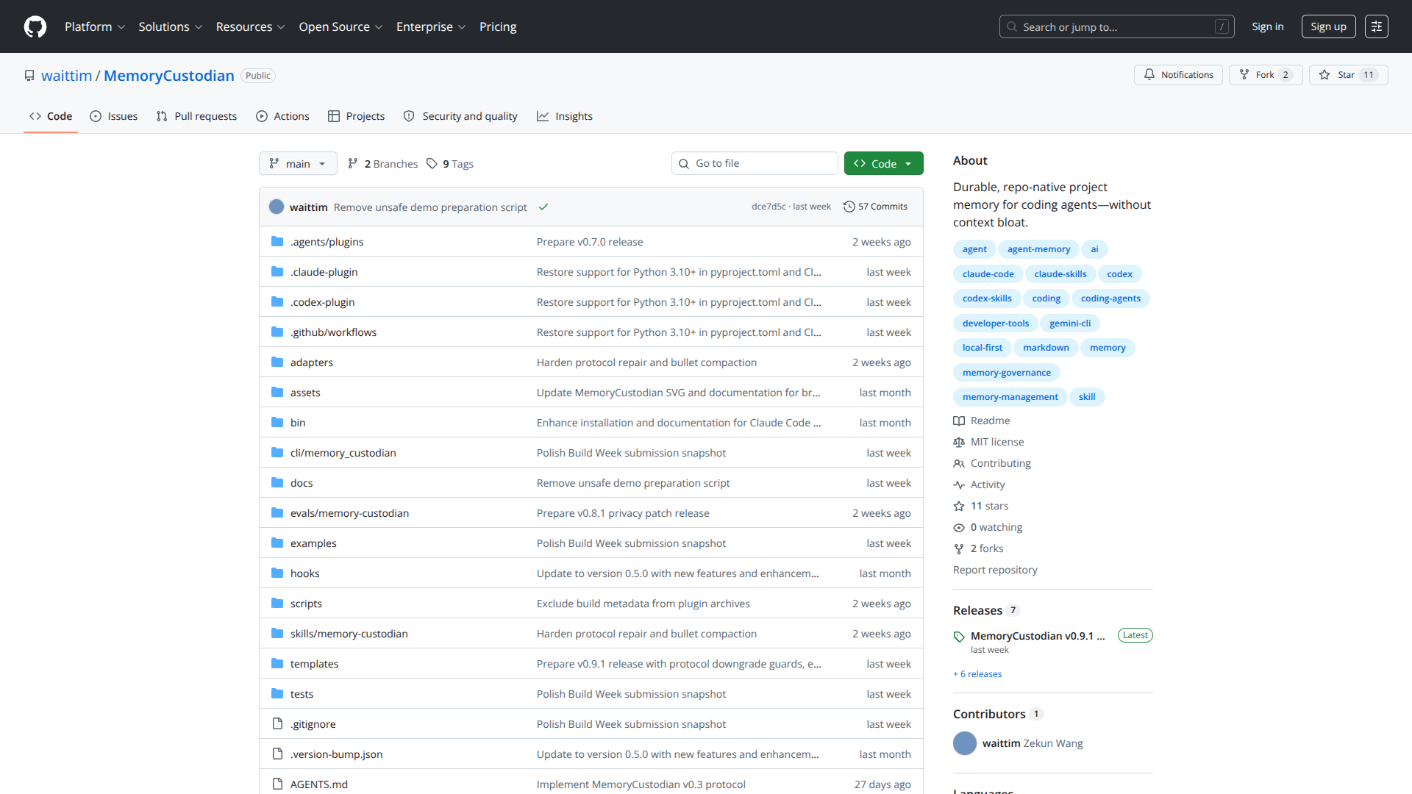The height and width of the screenshot is (794, 1412).
Task: Click the gemini-cli topic tag
Action: (1070, 323)
